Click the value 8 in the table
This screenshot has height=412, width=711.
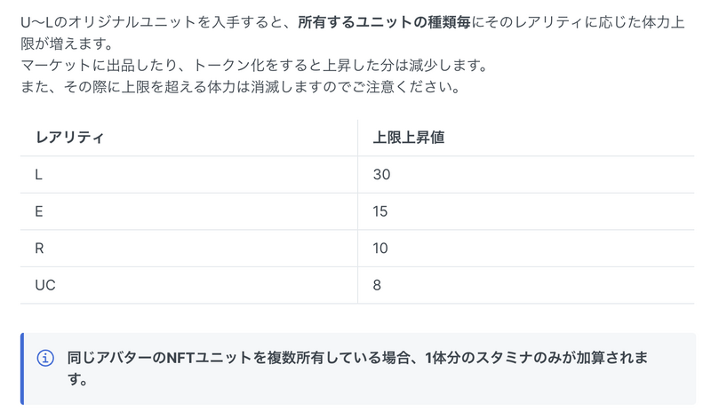pos(378,285)
